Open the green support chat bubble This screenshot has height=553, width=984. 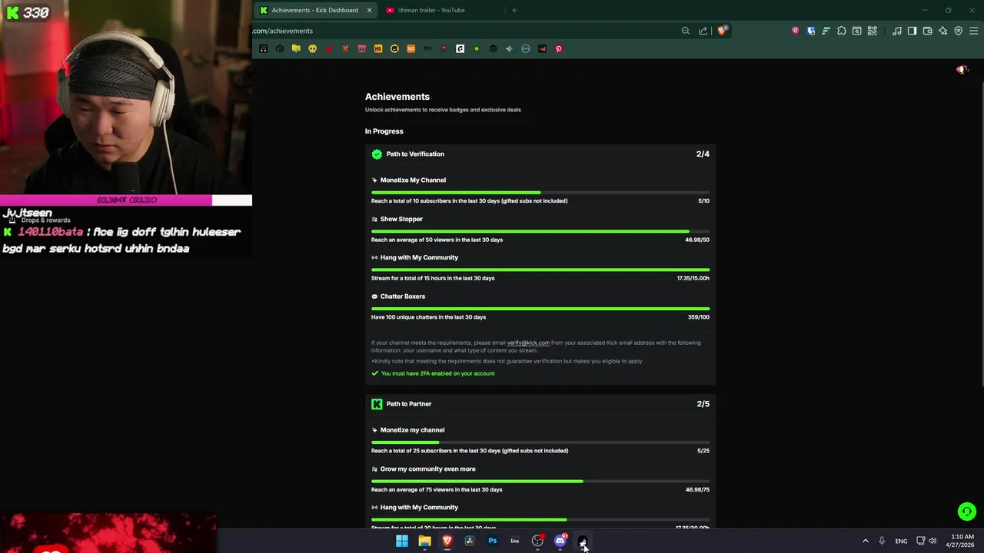[966, 512]
